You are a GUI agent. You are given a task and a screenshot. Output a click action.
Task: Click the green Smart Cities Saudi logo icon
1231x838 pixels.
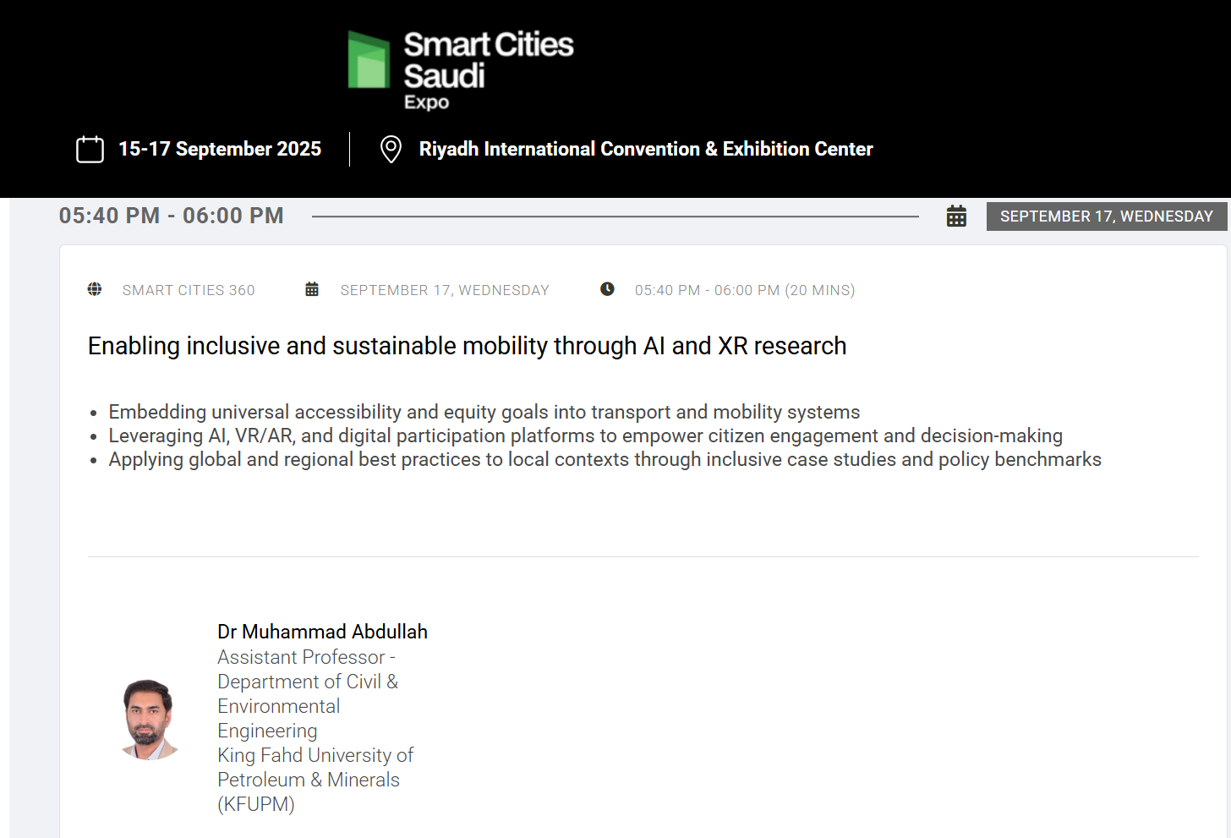pos(369,61)
